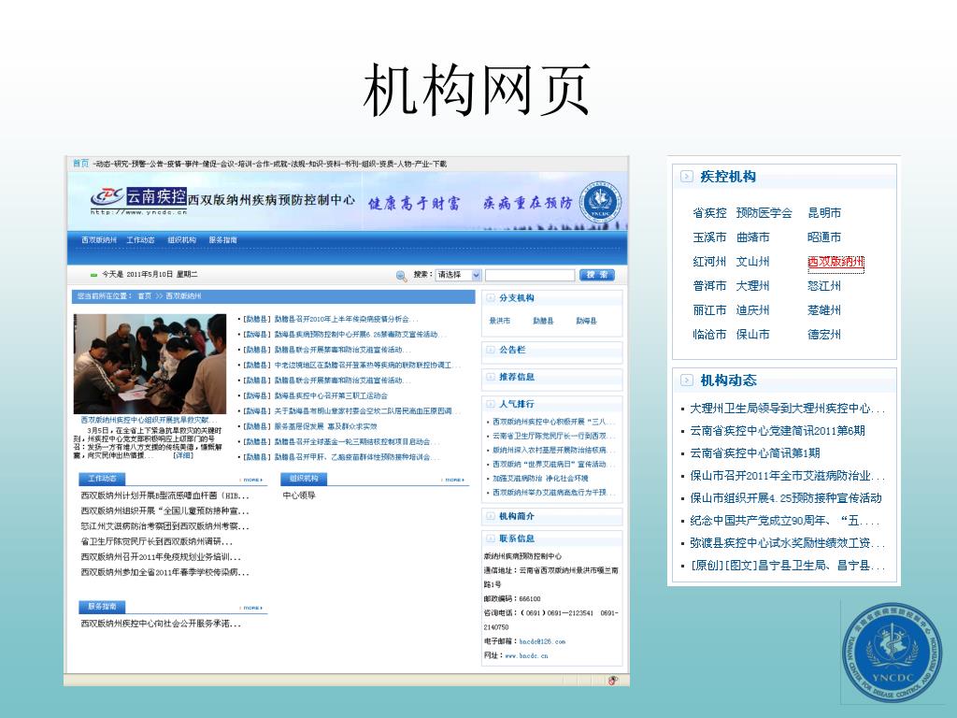Open 中心领导 under 组织机构

click(x=299, y=495)
